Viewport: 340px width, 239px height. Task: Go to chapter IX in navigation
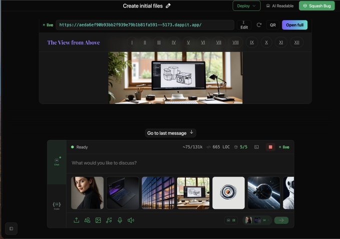[x=251, y=42]
